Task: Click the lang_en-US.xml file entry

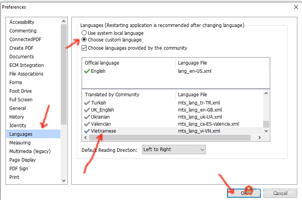Action: pos(195,71)
